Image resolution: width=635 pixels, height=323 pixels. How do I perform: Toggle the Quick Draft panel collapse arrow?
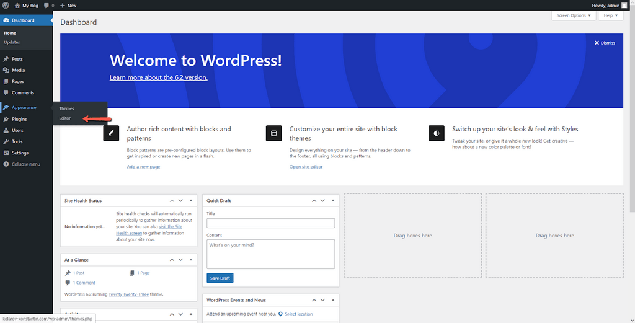tap(333, 201)
